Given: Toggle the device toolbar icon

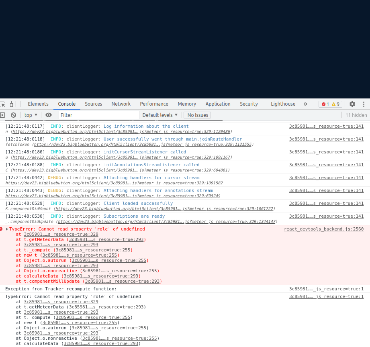Looking at the screenshot, I should point(13,104).
